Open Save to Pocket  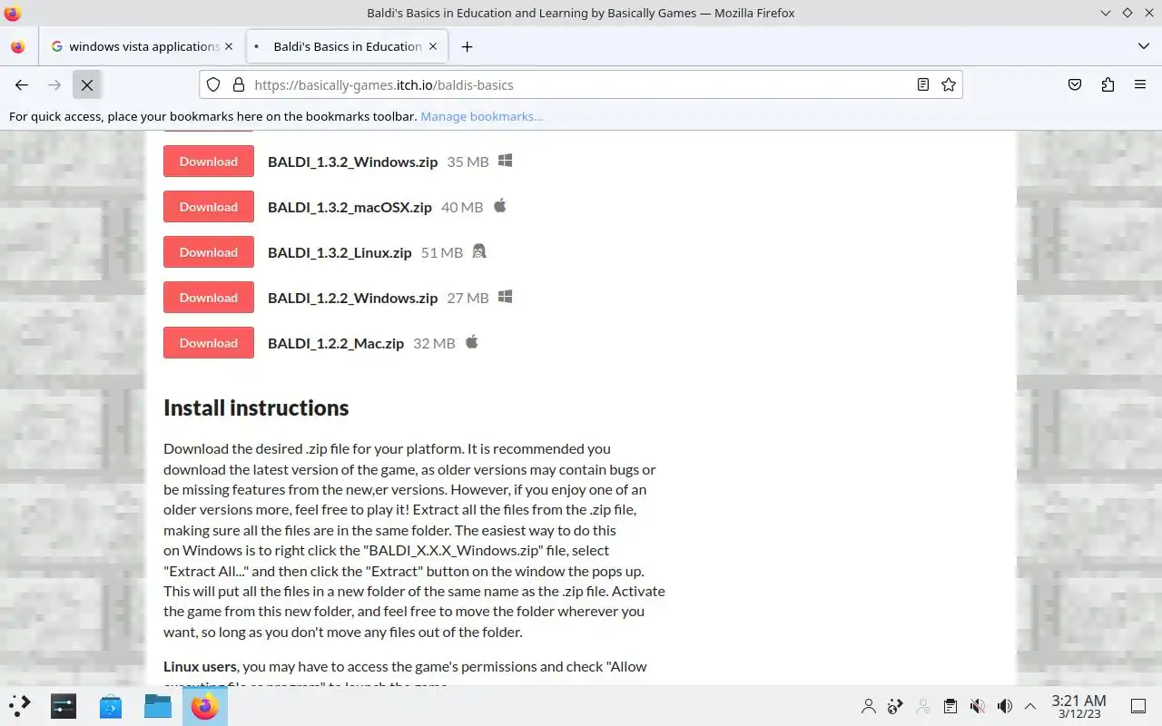point(1075,84)
